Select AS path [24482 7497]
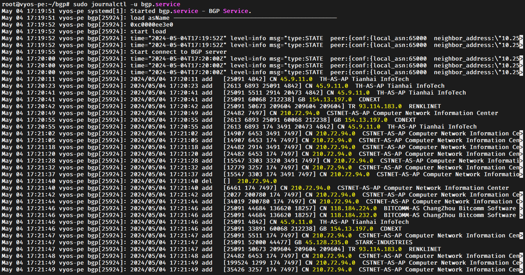The height and width of the screenshot is (275, 525). pyautogui.click(x=245, y=113)
